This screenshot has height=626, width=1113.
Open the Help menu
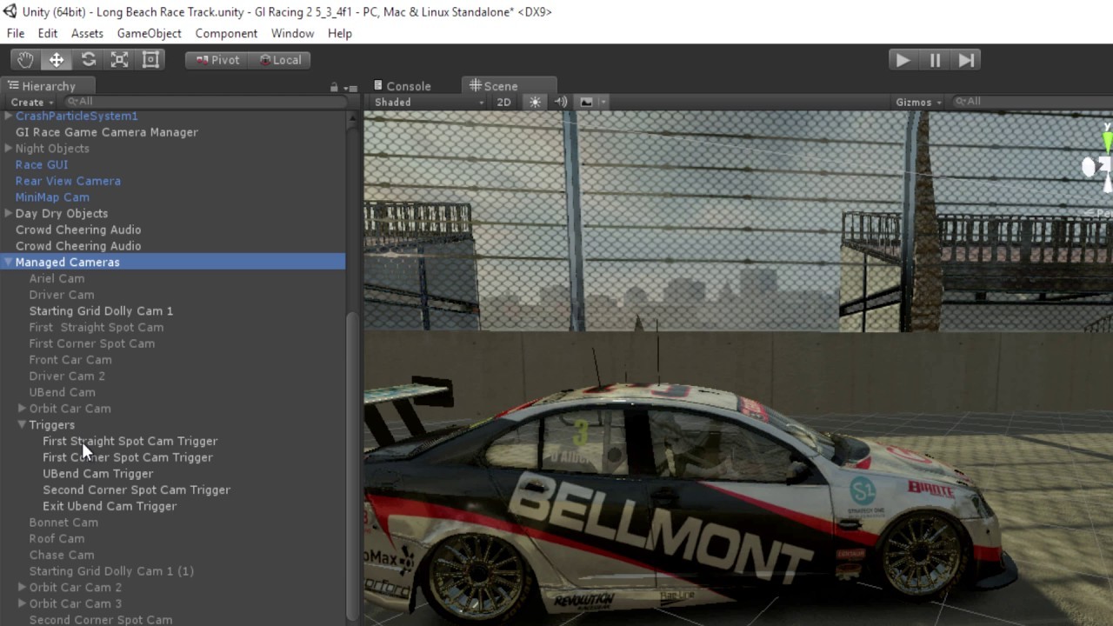pyautogui.click(x=340, y=33)
